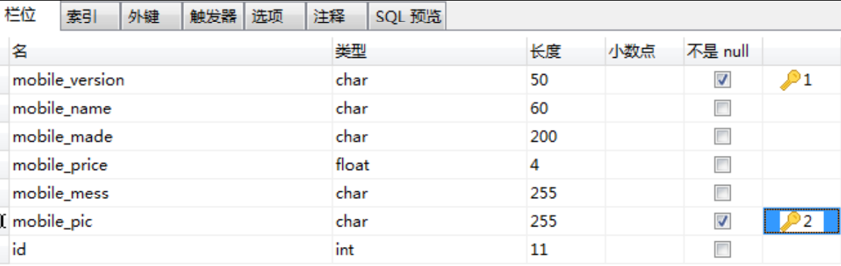The width and height of the screenshot is (841, 266).
Task: Open the 索引 tab
Action: (x=89, y=17)
